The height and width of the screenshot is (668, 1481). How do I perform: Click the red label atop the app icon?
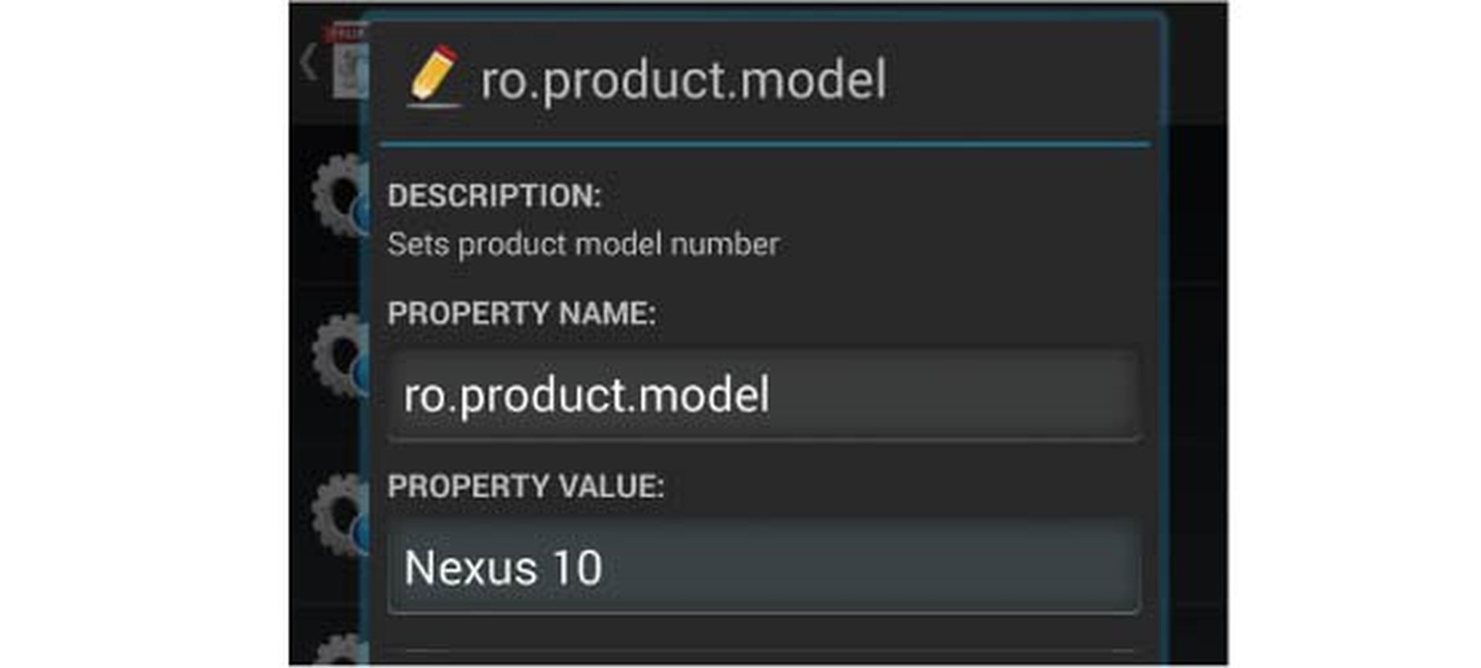coord(346,33)
